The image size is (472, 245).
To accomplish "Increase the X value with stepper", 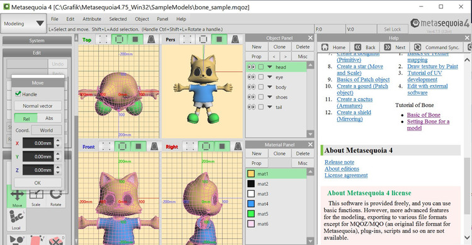I will point(58,140).
